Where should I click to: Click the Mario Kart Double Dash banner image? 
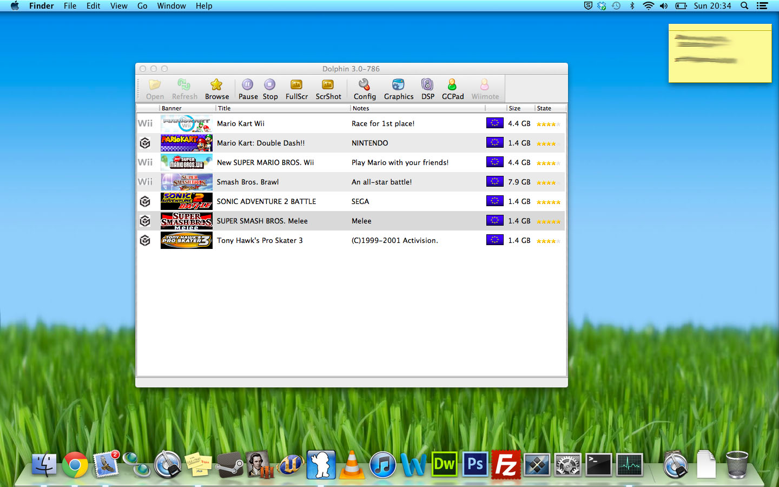(x=186, y=143)
